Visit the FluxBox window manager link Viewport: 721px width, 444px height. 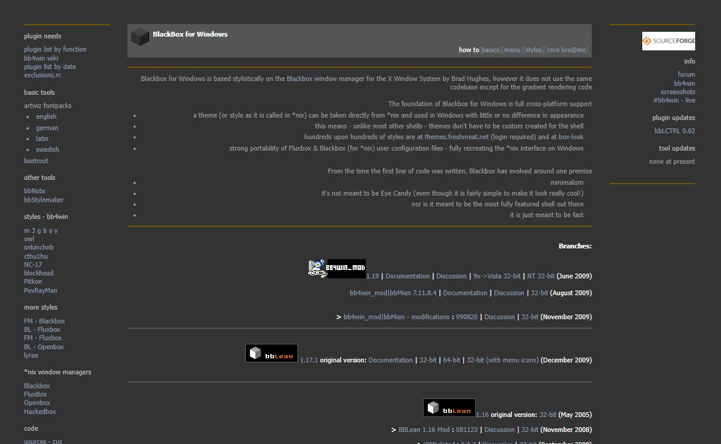click(x=35, y=394)
